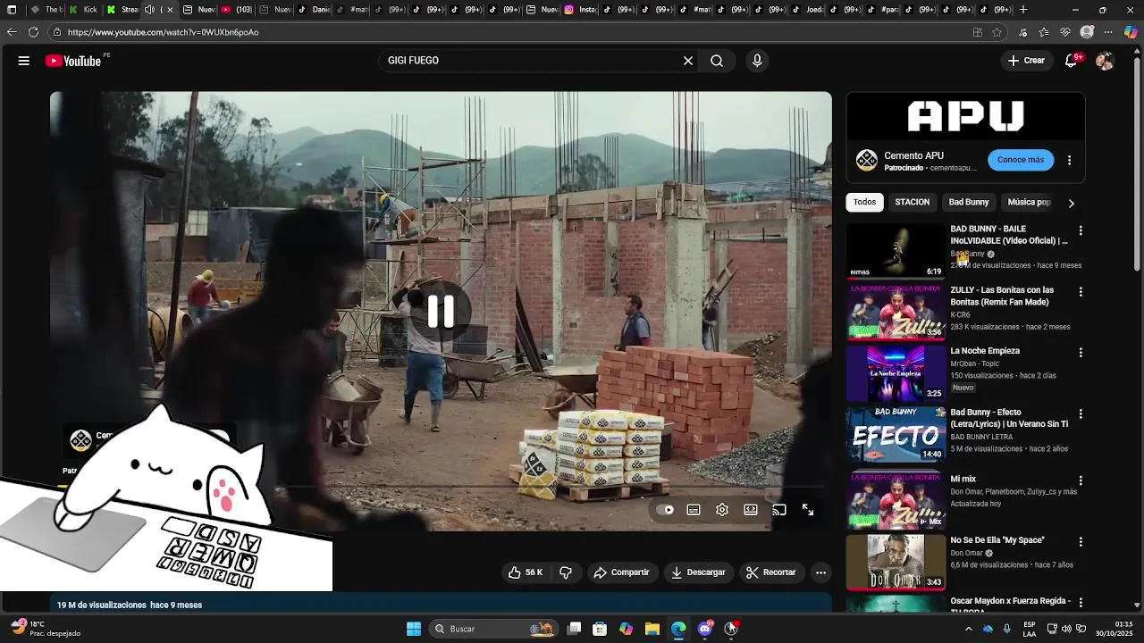This screenshot has width=1144, height=643.
Task: Open options for La Noche Empieza
Action: click(x=1080, y=352)
